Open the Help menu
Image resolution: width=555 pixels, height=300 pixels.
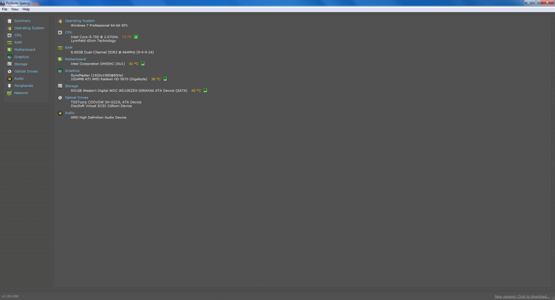pyautogui.click(x=26, y=9)
